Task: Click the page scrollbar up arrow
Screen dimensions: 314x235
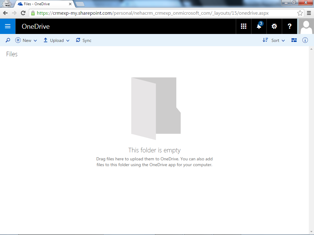Action: [x=311, y=49]
